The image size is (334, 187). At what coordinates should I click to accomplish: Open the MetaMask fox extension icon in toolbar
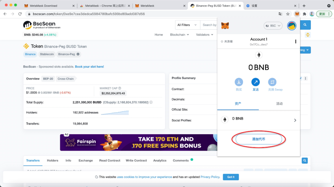[297, 14]
